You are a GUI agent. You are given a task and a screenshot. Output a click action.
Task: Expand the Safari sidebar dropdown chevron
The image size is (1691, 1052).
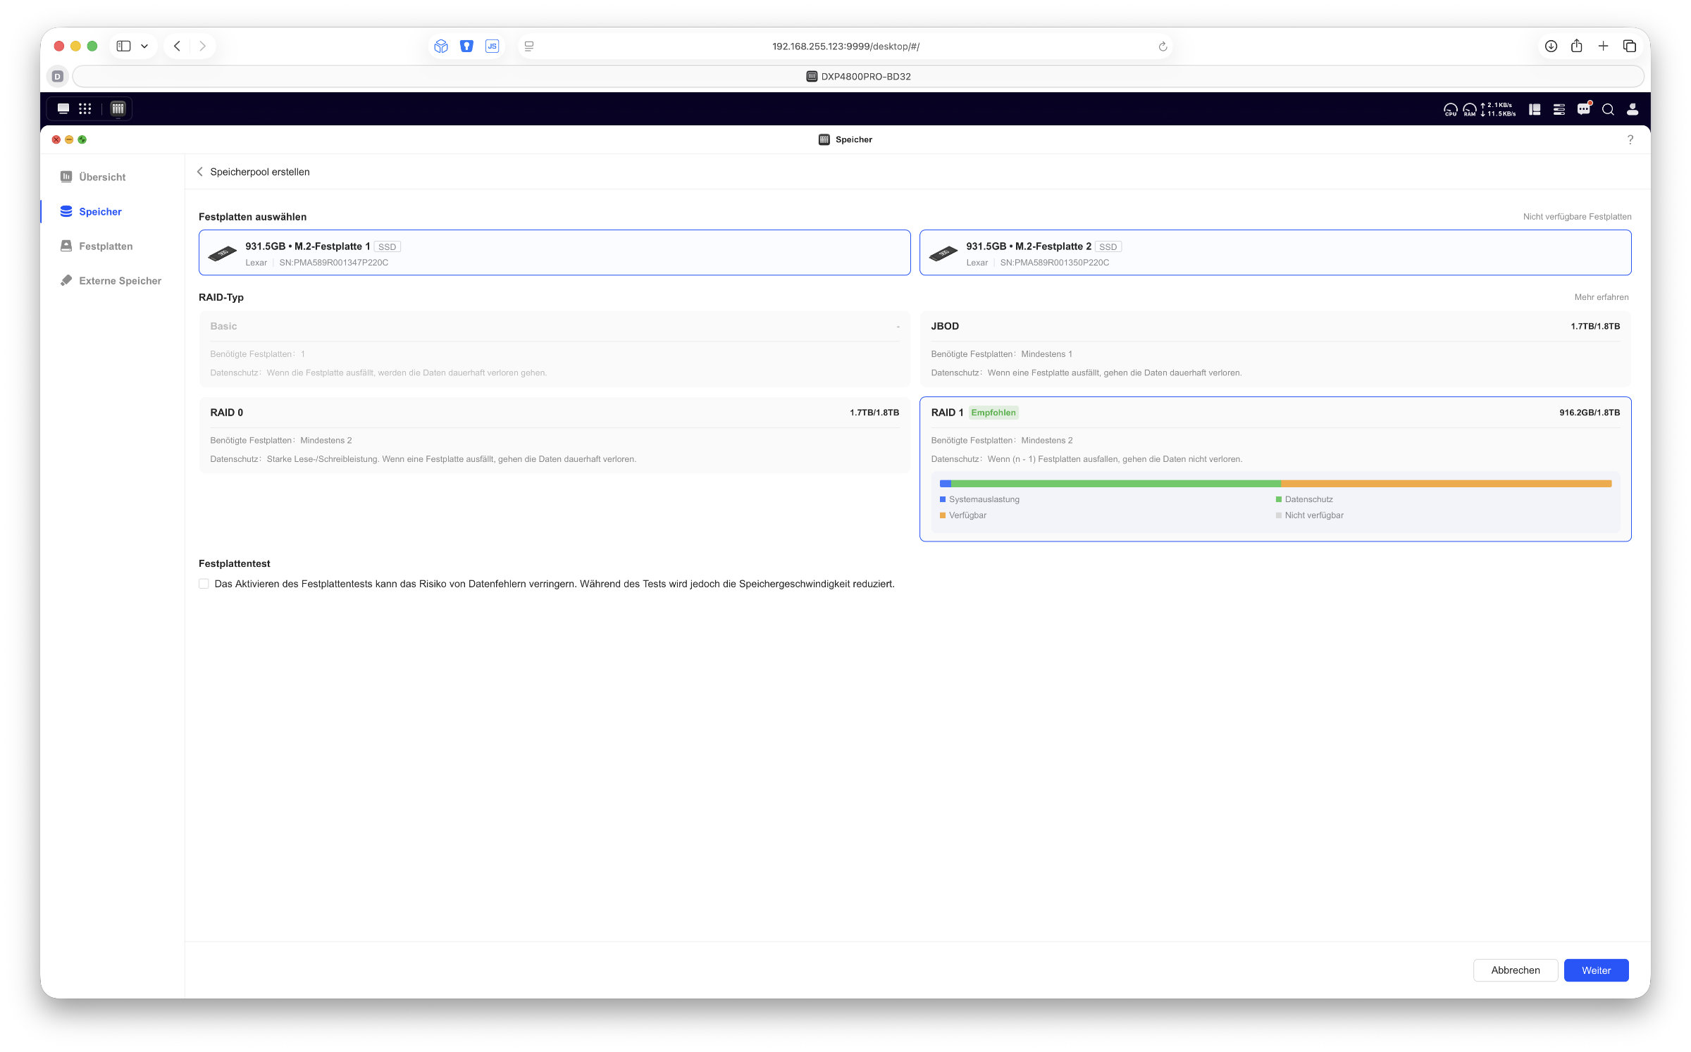point(144,46)
